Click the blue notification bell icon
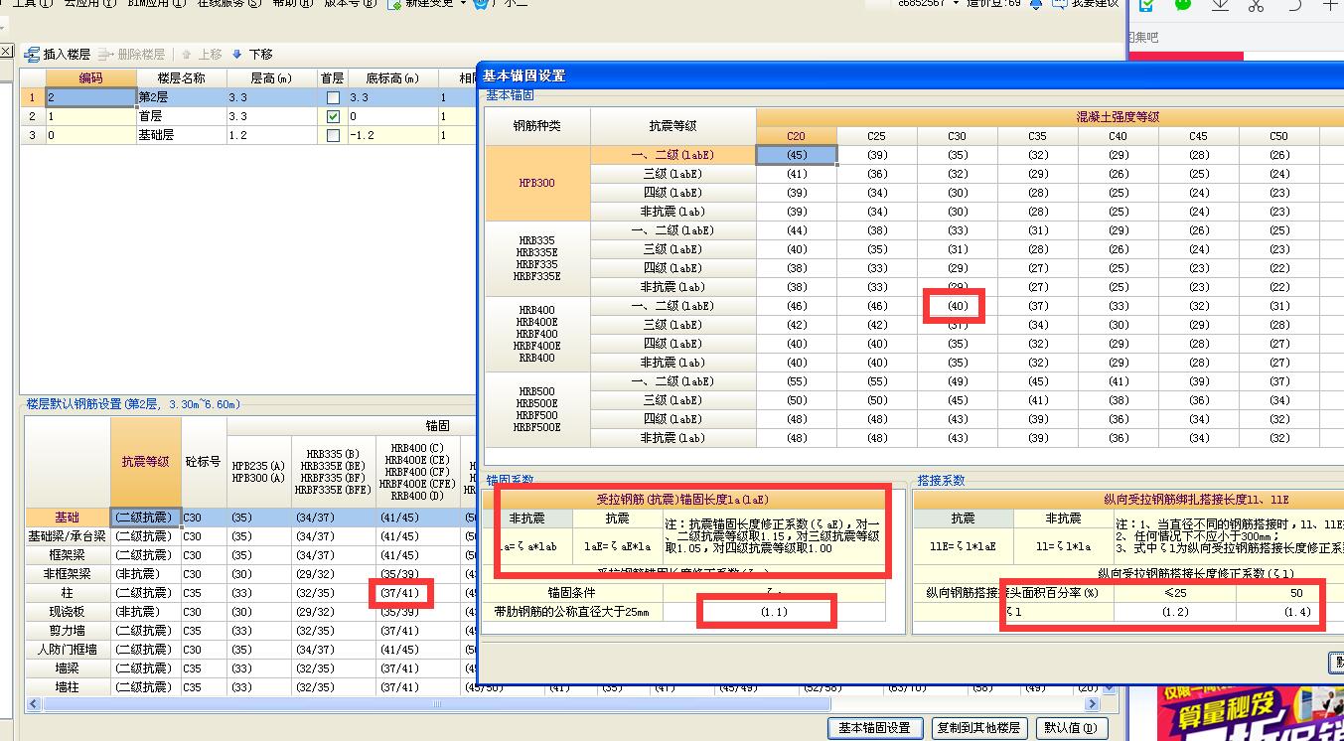Image resolution: width=1344 pixels, height=741 pixels. coord(1036,4)
